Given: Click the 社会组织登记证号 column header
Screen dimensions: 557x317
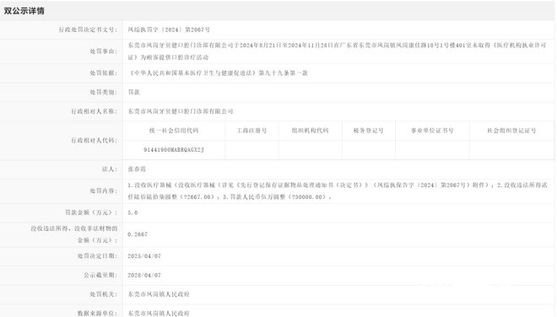Looking at the screenshot, I should click(x=511, y=131).
